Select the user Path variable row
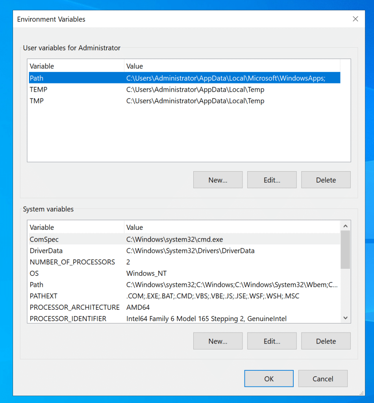This screenshot has width=374, height=403. coord(37,78)
